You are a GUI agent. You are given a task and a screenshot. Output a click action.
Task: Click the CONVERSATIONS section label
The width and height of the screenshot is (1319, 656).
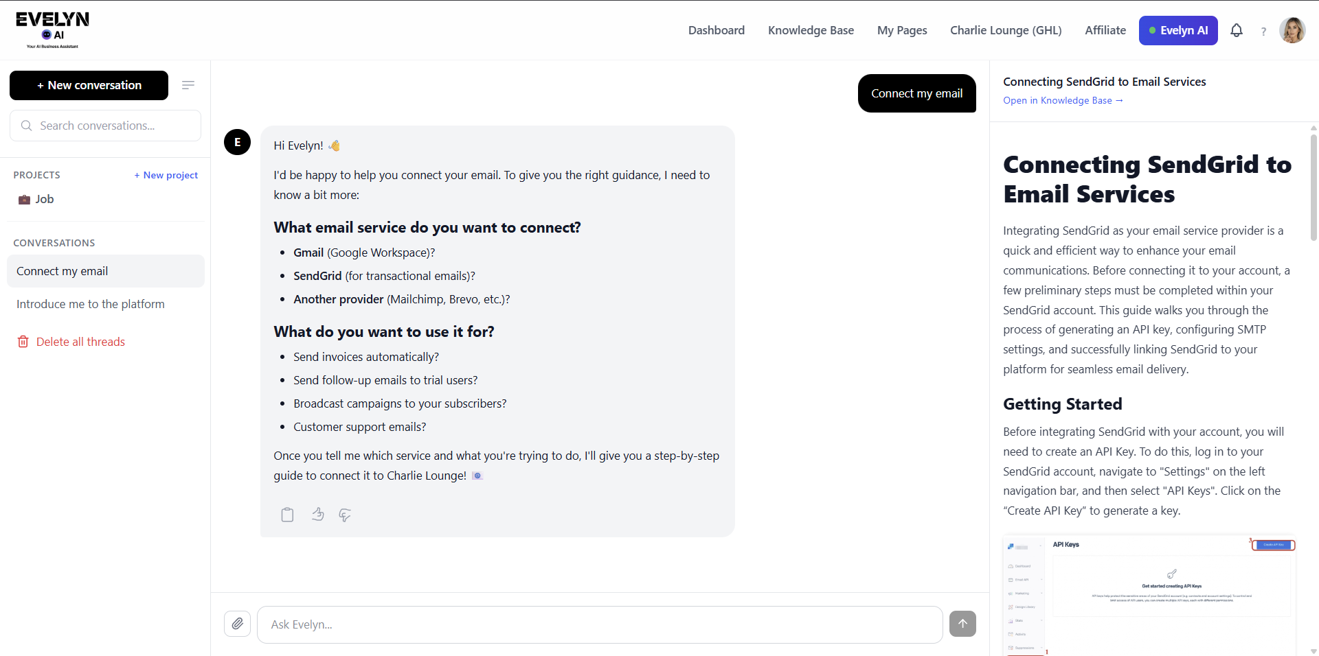[54, 243]
